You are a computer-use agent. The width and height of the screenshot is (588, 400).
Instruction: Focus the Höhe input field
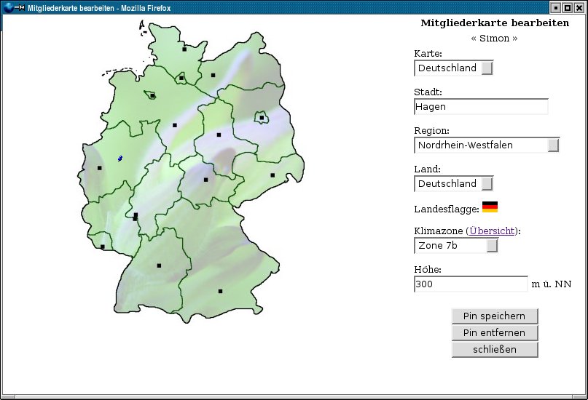pos(470,284)
